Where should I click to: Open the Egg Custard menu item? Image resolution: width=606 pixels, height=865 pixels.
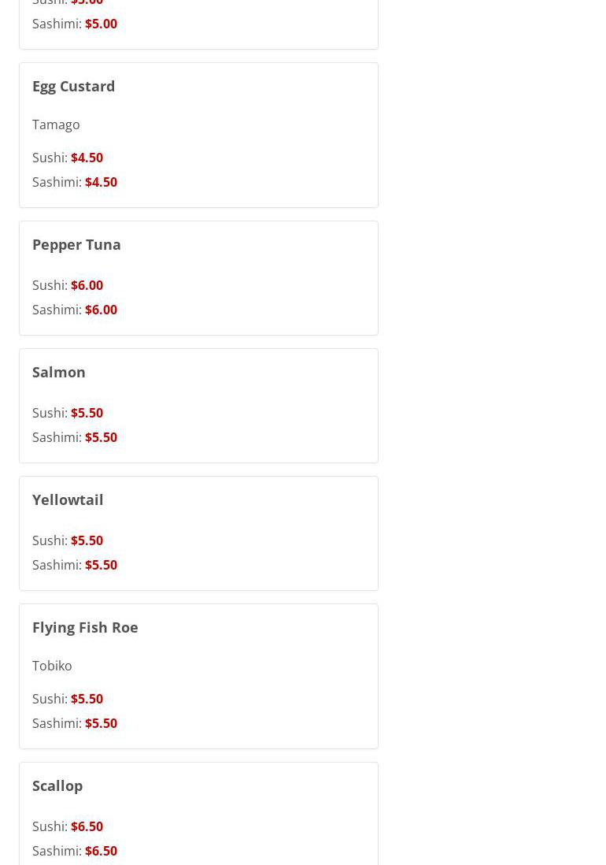pyautogui.click(x=73, y=86)
